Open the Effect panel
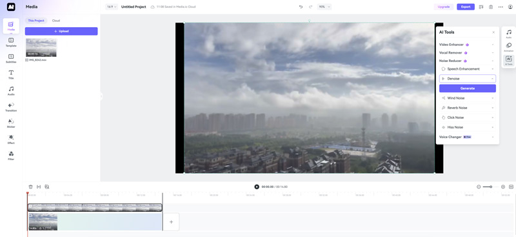 coord(11,139)
